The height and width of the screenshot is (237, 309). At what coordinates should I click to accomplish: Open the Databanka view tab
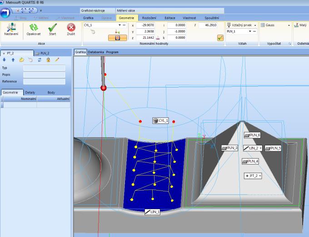click(x=96, y=52)
